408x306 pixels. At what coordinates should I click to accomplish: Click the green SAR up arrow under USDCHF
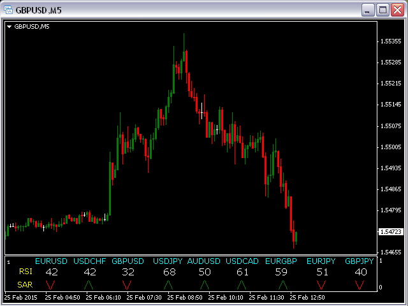pyautogui.click(x=89, y=284)
